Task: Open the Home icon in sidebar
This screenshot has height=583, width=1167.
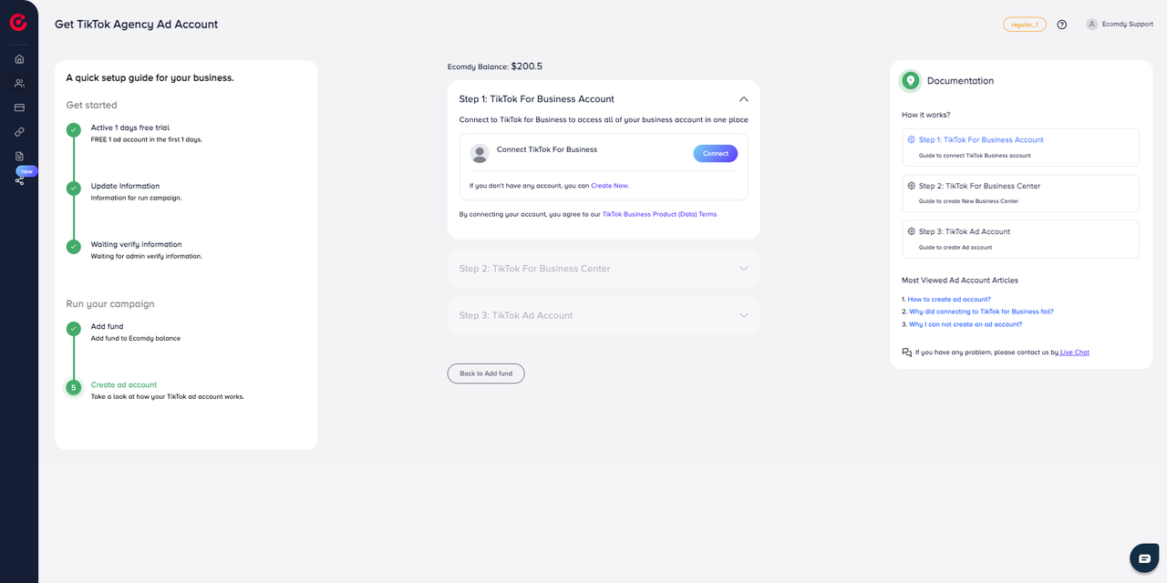Action: click(19, 59)
